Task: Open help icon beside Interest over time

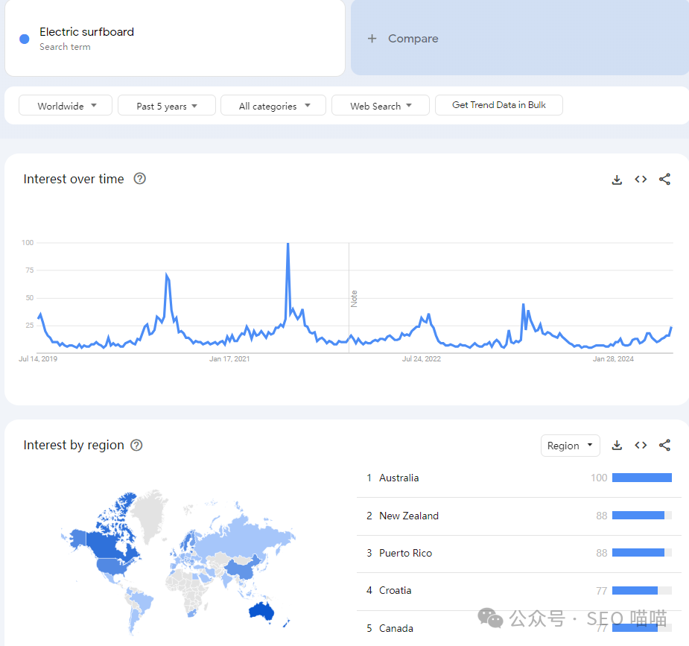Action: point(139,179)
